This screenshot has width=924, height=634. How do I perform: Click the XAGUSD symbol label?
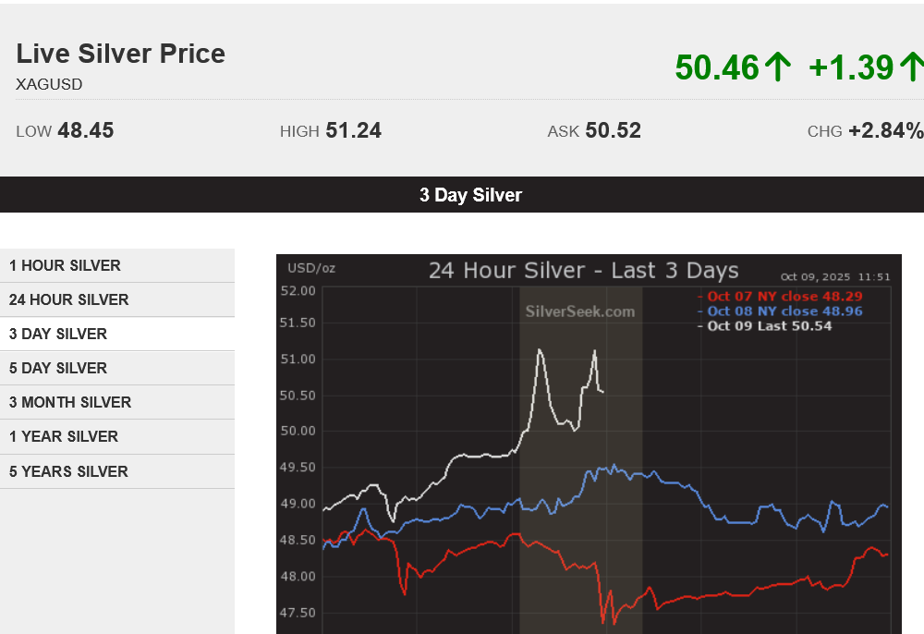coord(49,84)
